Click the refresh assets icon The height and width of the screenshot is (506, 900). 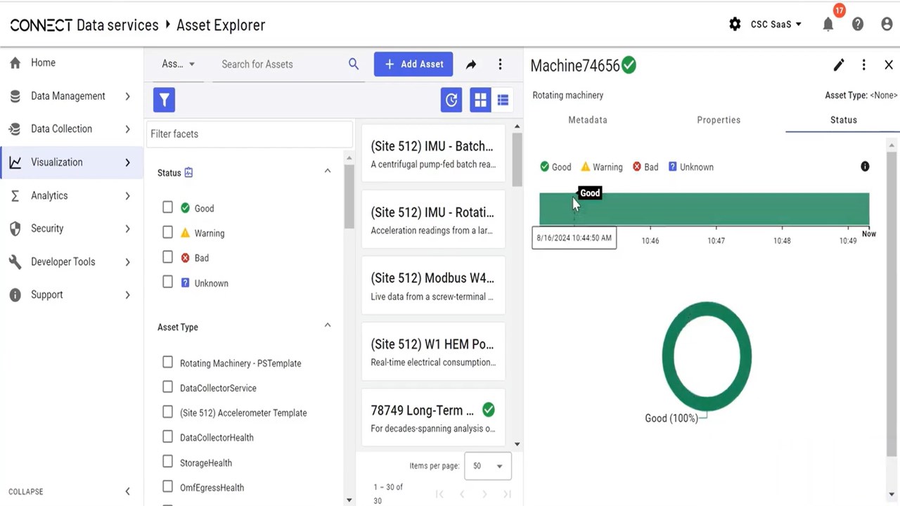451,100
